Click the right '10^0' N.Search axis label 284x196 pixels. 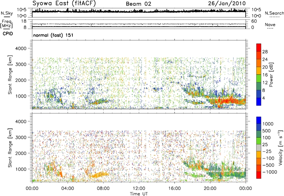[x=256, y=16]
